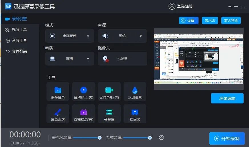This screenshot has width=249, height=147.
Task: Click the 工具 section heading
Action: click(x=51, y=77)
